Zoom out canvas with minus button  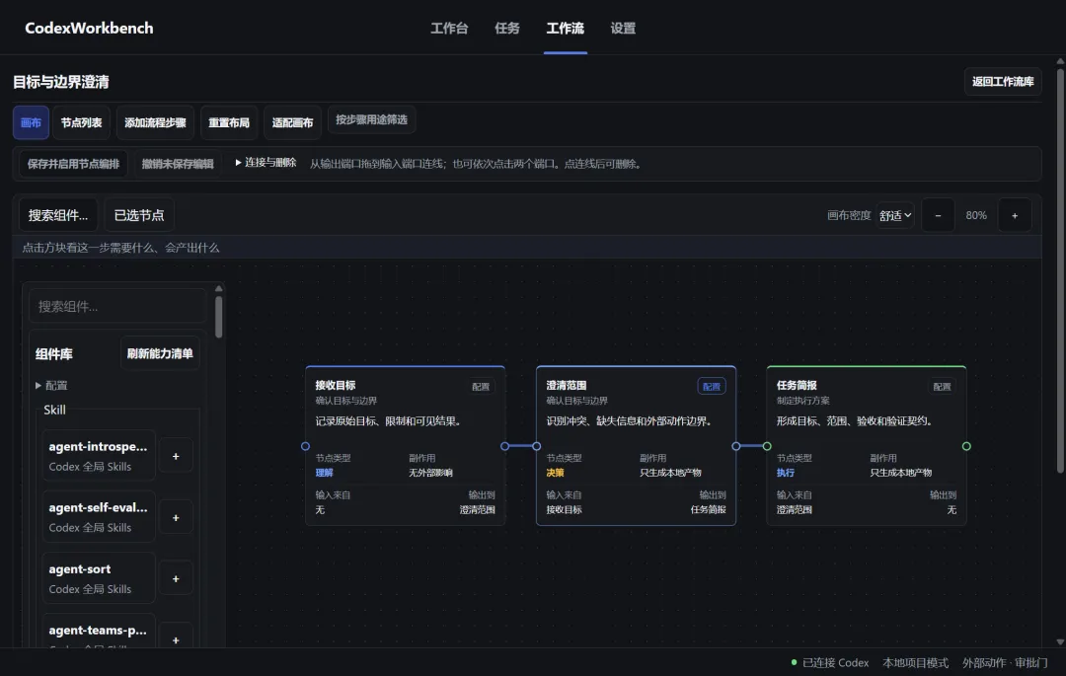[938, 215]
